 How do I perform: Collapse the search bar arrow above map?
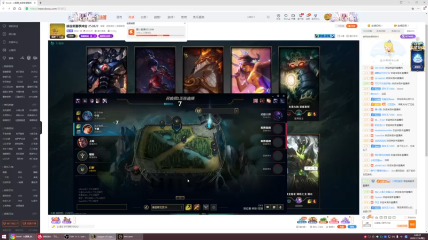pyautogui.click(x=236, y=111)
